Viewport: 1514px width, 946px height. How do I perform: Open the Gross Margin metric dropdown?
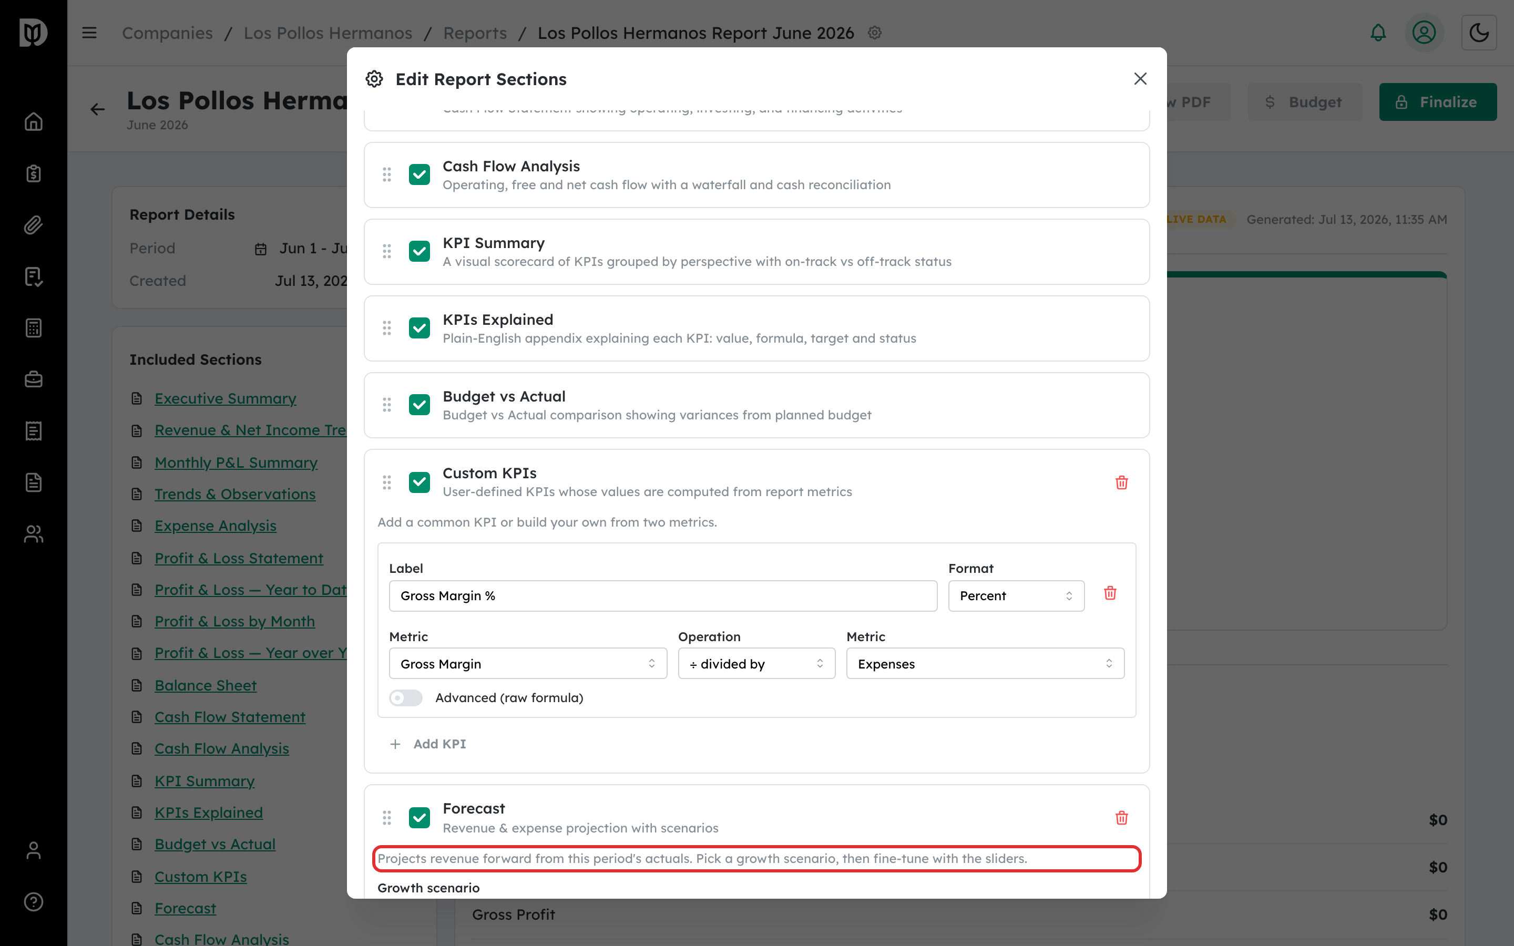[x=528, y=663]
